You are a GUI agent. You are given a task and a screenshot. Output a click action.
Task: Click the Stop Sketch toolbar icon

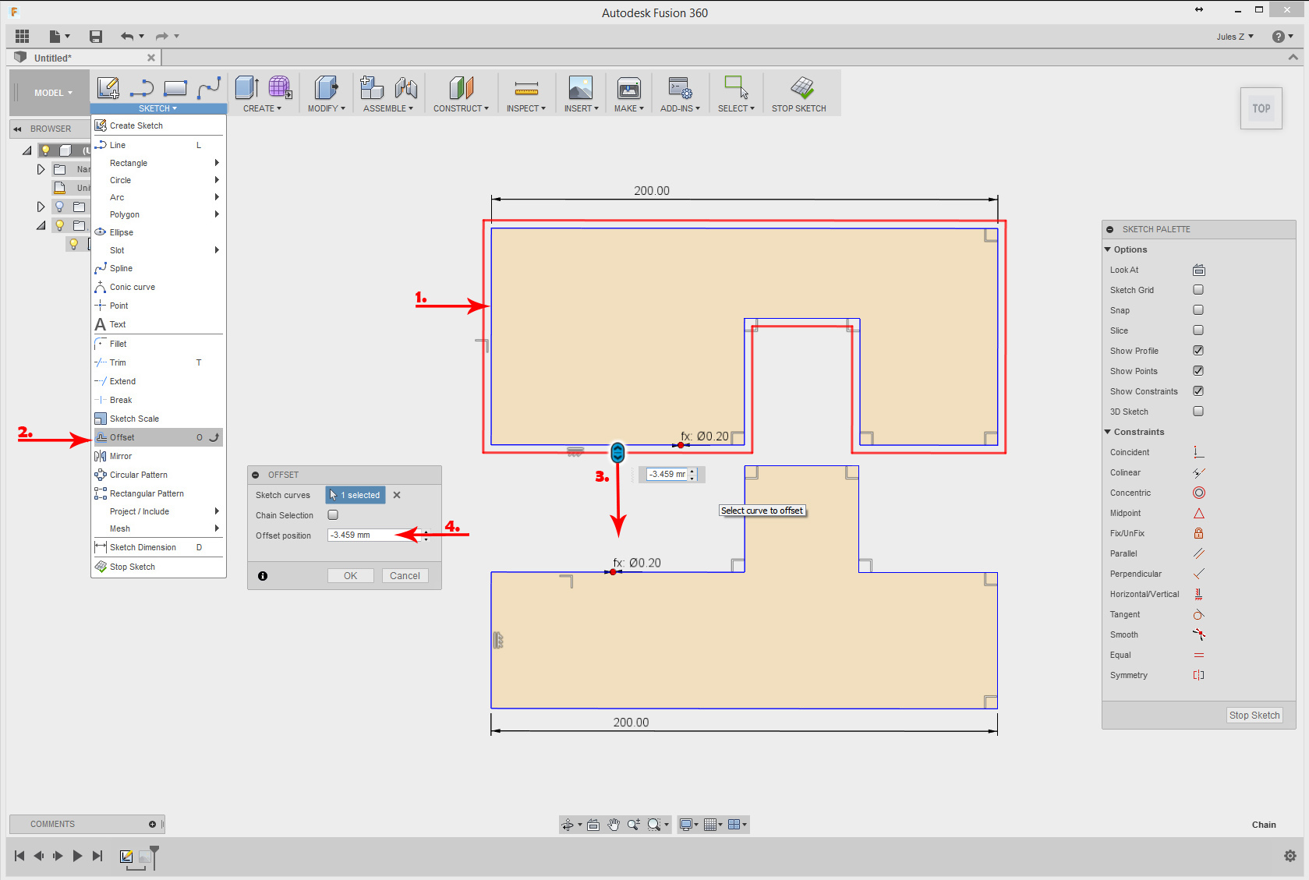(x=801, y=87)
